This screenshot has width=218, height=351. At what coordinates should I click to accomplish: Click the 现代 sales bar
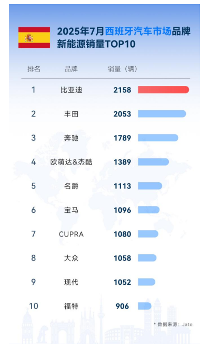[x=147, y=282]
